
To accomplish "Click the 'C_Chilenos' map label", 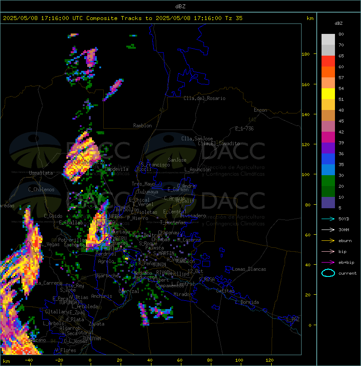I will tap(41, 190).
